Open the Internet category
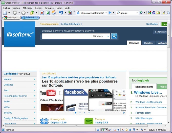The image size is (172, 133). [19, 79]
